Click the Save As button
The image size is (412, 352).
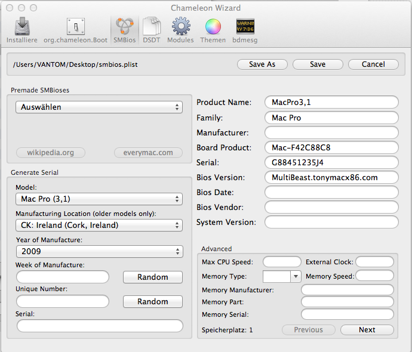[262, 64]
